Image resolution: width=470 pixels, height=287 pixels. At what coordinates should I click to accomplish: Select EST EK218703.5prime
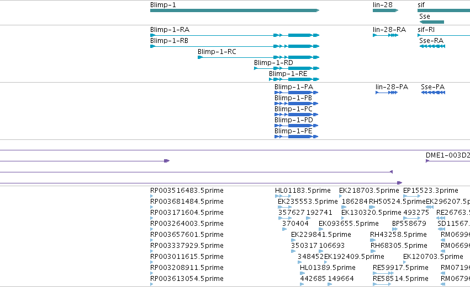tap(369, 191)
